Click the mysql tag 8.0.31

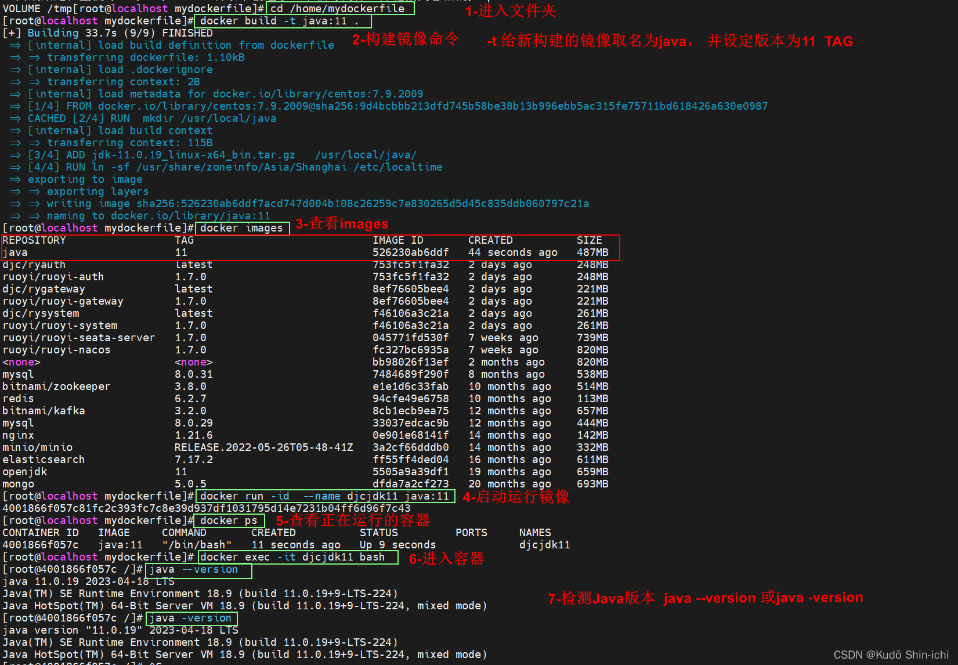click(194, 374)
